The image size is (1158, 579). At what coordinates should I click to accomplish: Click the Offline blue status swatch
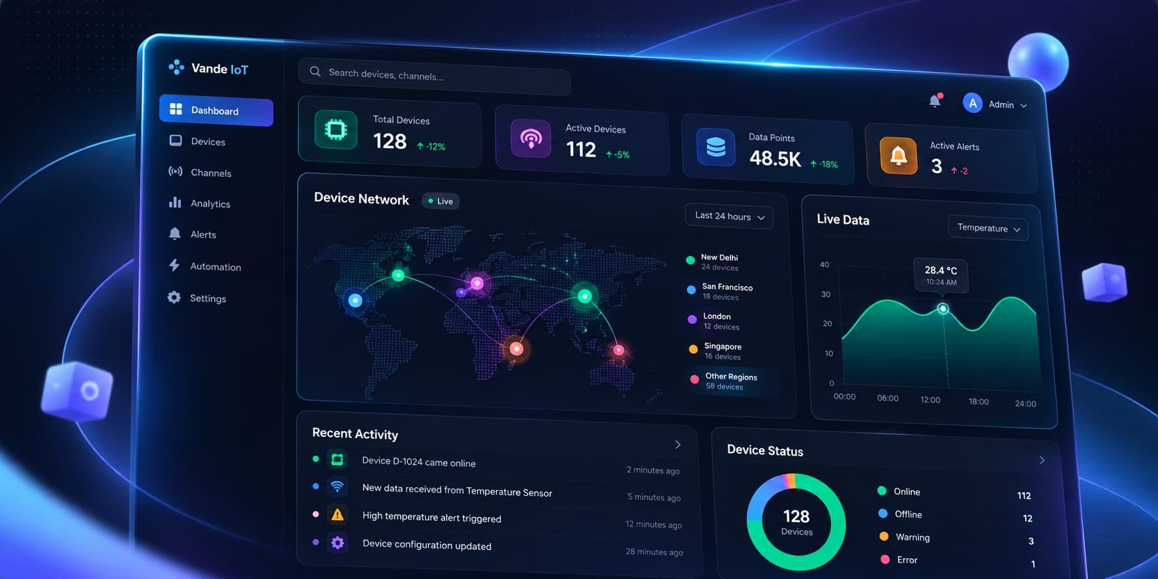(883, 513)
